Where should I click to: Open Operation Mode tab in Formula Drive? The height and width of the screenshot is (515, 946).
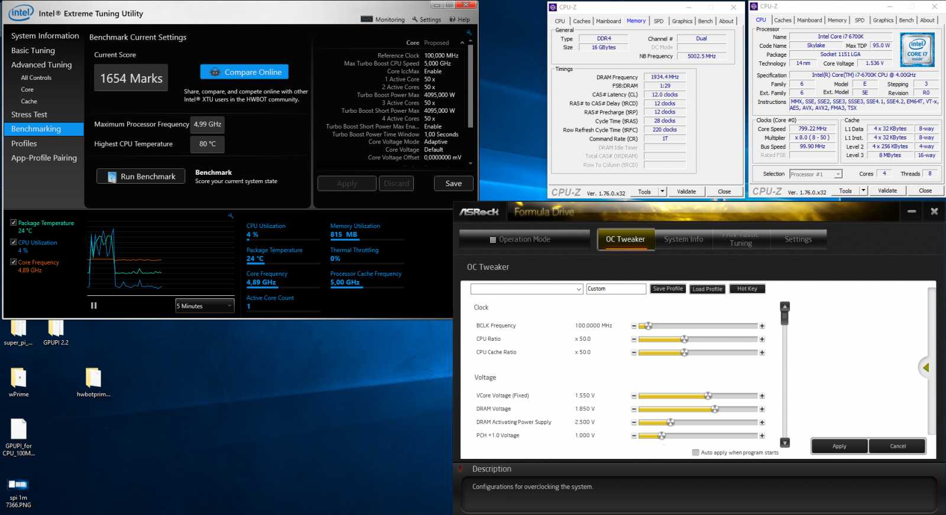pos(524,239)
